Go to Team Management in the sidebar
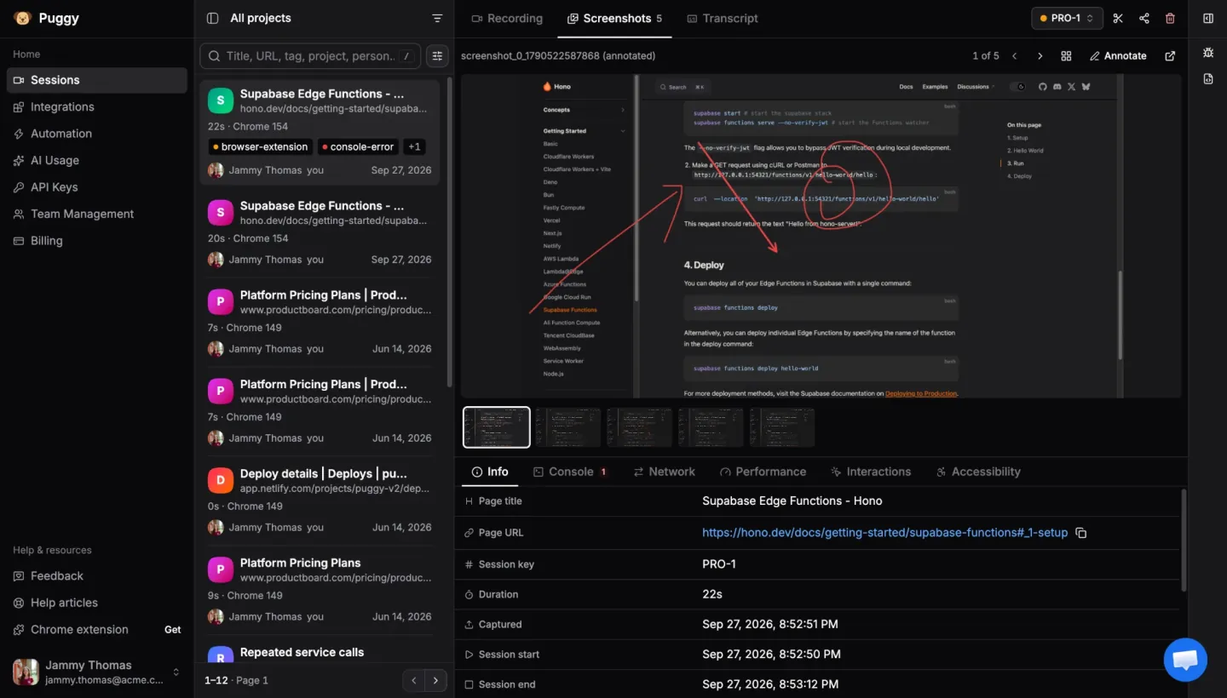1227x698 pixels. pos(97,215)
